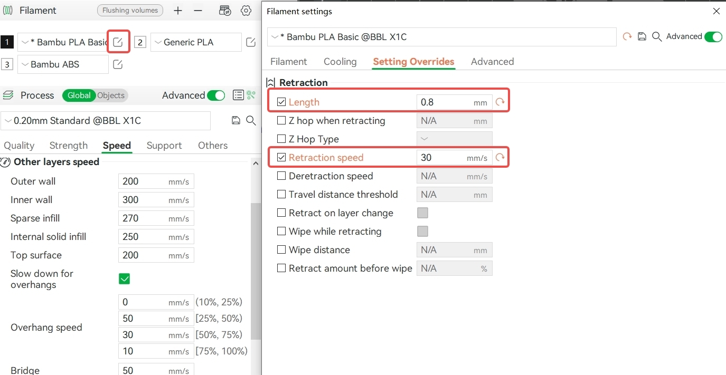This screenshot has height=375, width=726.
Task: Click the Outer wall speed field
Action: tap(143, 181)
